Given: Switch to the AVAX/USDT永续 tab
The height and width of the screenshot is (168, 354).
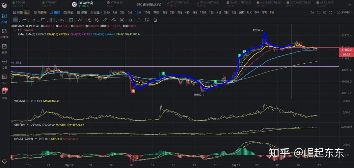Looking at the screenshot, I should click(299, 4).
